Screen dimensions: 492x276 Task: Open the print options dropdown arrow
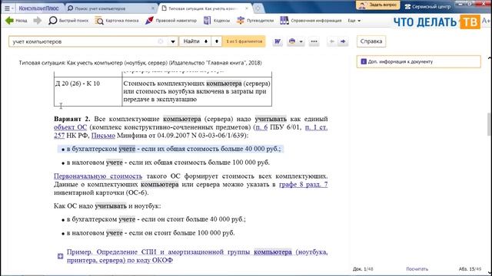(x=301, y=41)
